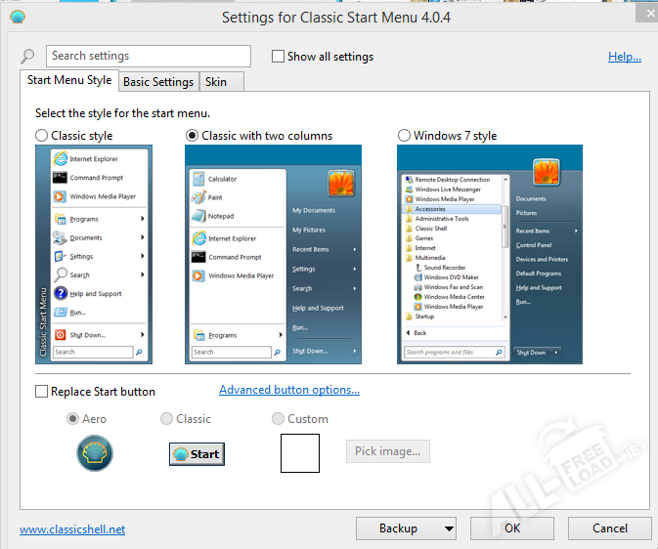This screenshot has height=549, width=658.
Task: Click inside the Search settings field
Action: click(148, 57)
